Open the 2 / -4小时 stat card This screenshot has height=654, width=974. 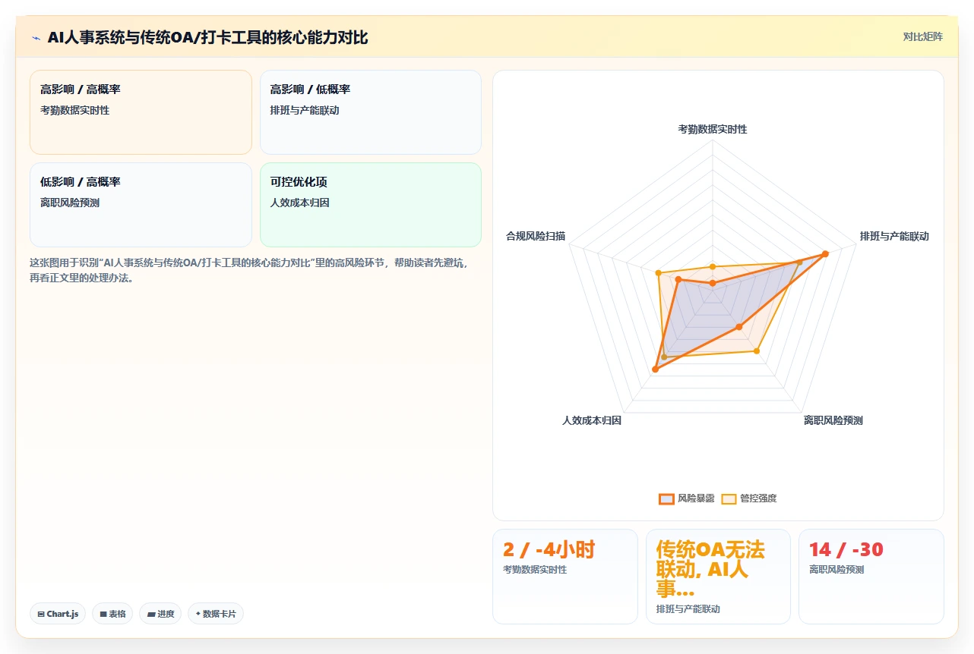pyautogui.click(x=565, y=577)
